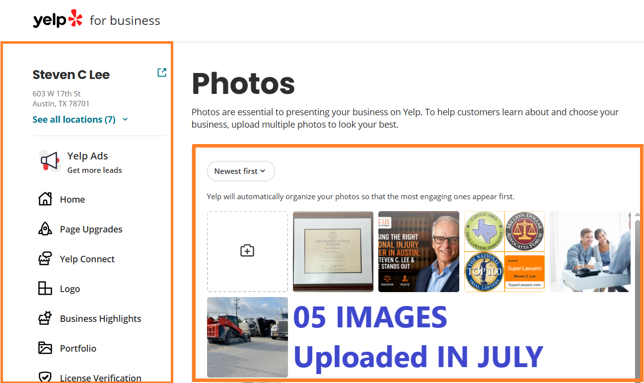Click the 603 W 17th St address text
The width and height of the screenshot is (644, 383).
pos(57,93)
